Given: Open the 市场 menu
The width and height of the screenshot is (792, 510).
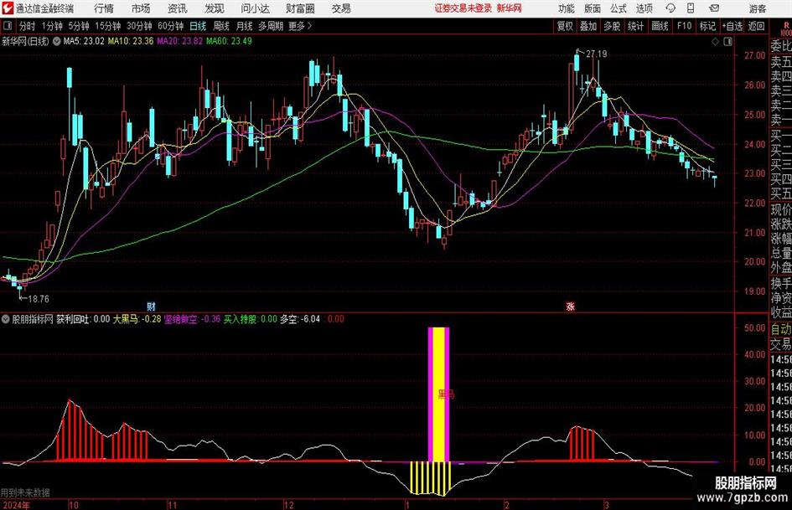Looking at the screenshot, I should point(141,8).
